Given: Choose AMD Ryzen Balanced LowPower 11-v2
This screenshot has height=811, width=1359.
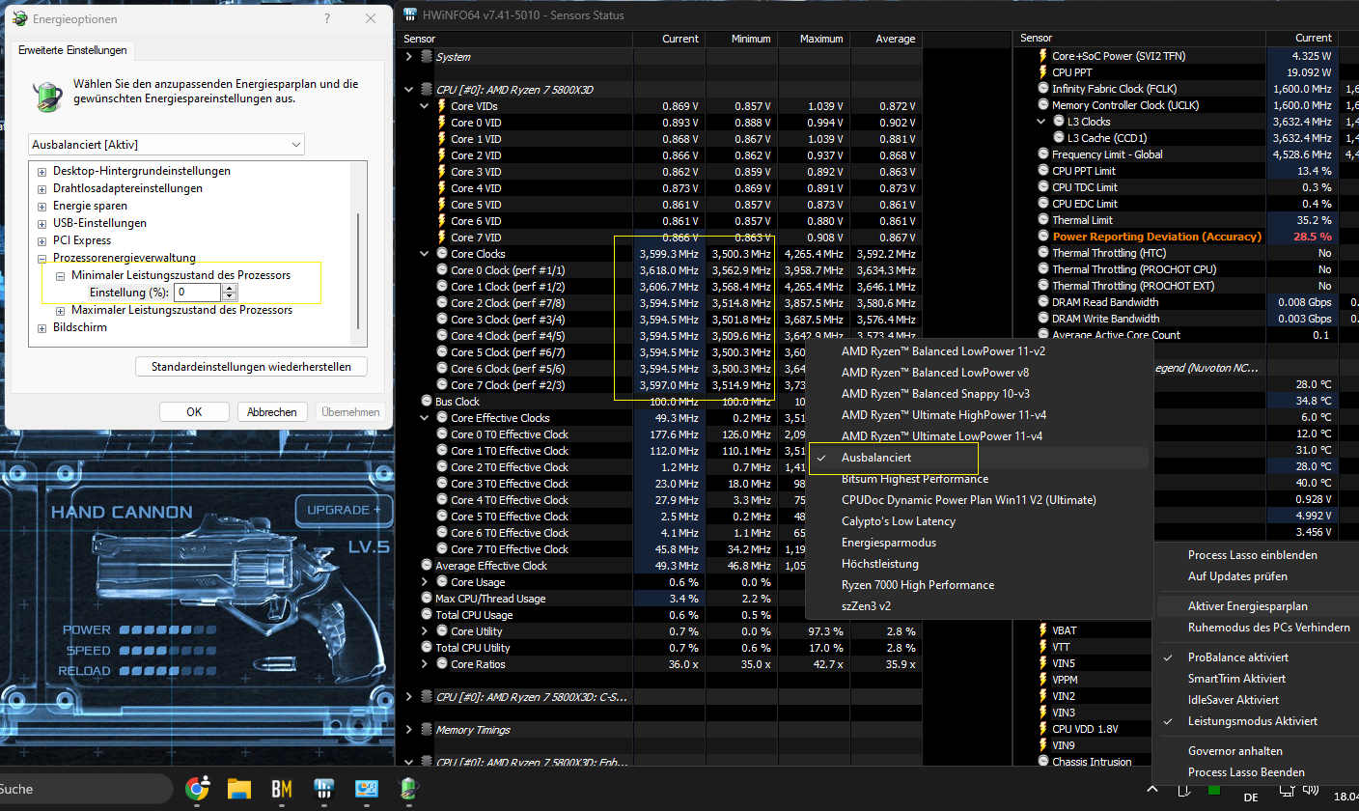Looking at the screenshot, I should 978,351.
